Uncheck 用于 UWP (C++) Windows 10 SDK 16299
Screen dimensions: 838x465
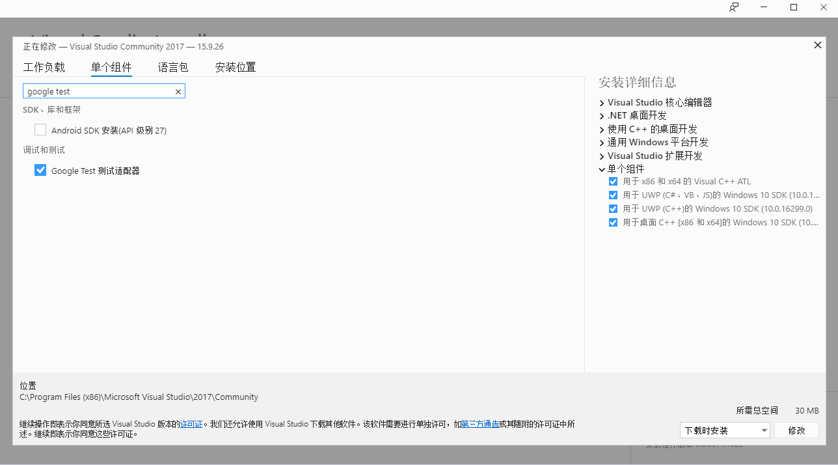613,209
